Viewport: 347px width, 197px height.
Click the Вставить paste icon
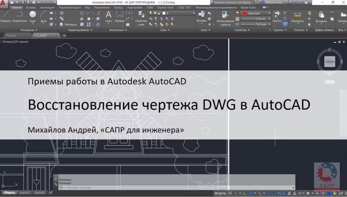(321, 17)
